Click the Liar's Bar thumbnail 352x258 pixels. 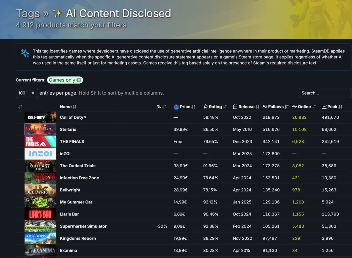coord(40,214)
